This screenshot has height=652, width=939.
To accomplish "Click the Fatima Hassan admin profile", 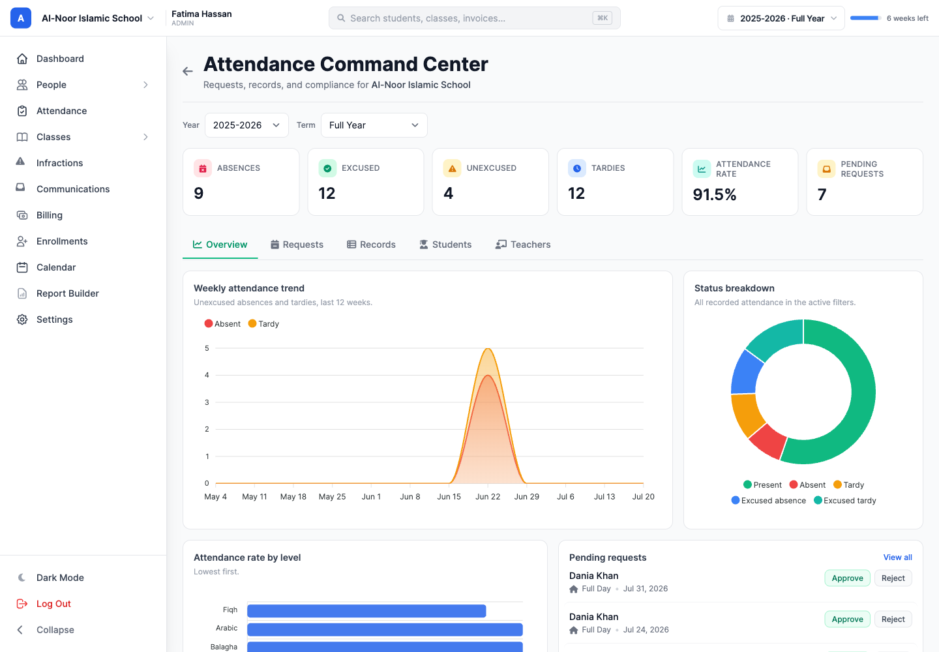I will click(x=201, y=18).
